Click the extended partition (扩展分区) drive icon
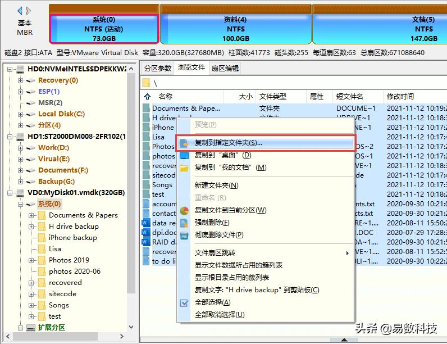The height and width of the screenshot is (344, 447). [31, 328]
